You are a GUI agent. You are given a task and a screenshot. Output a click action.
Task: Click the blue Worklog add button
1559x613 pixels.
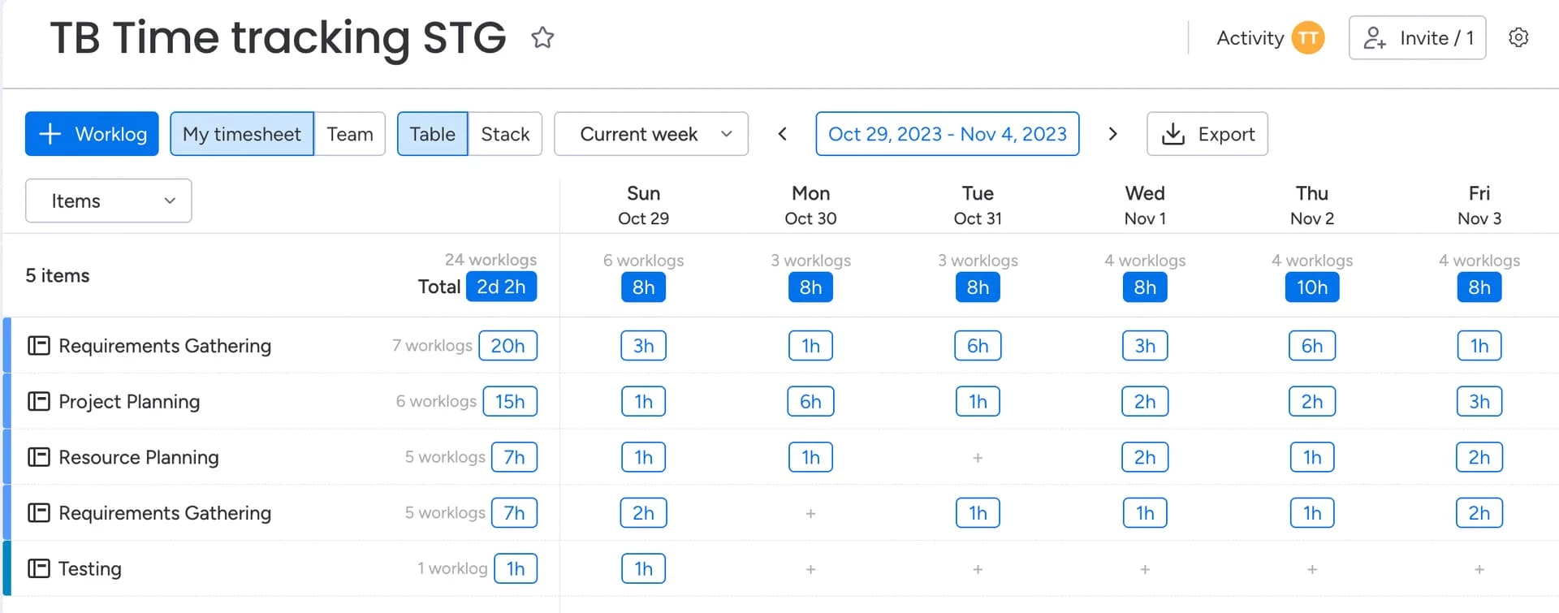(x=92, y=134)
